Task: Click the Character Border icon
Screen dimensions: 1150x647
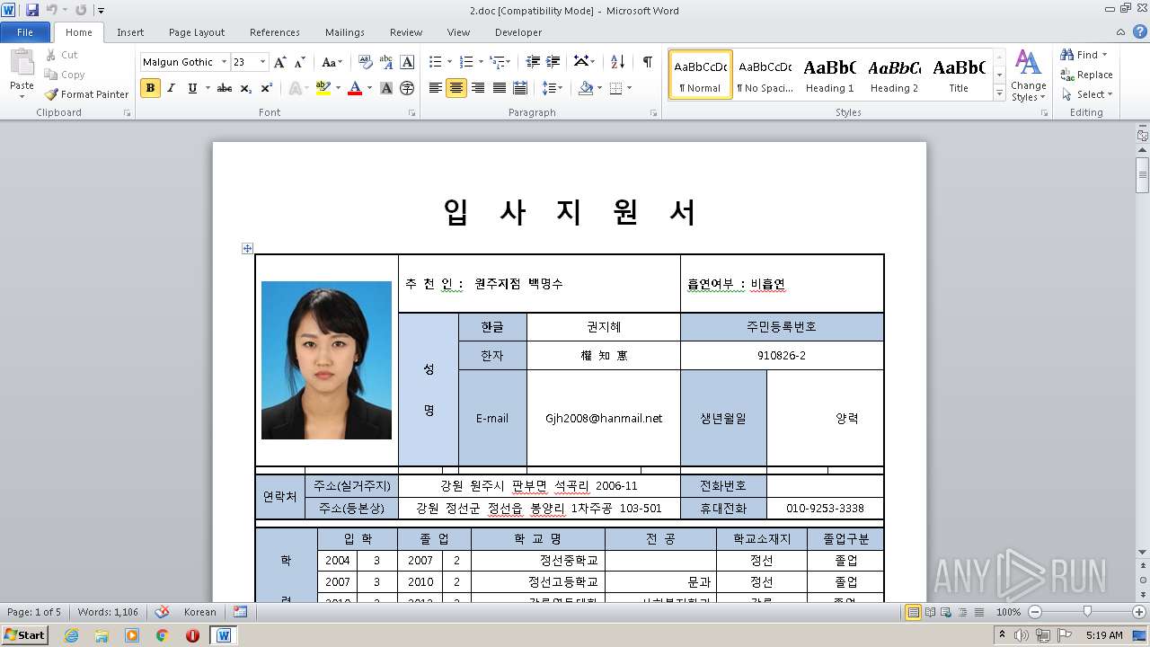Action: click(x=407, y=62)
